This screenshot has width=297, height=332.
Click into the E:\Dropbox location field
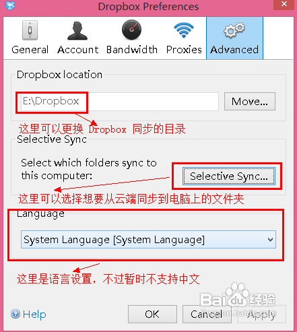tap(120, 102)
